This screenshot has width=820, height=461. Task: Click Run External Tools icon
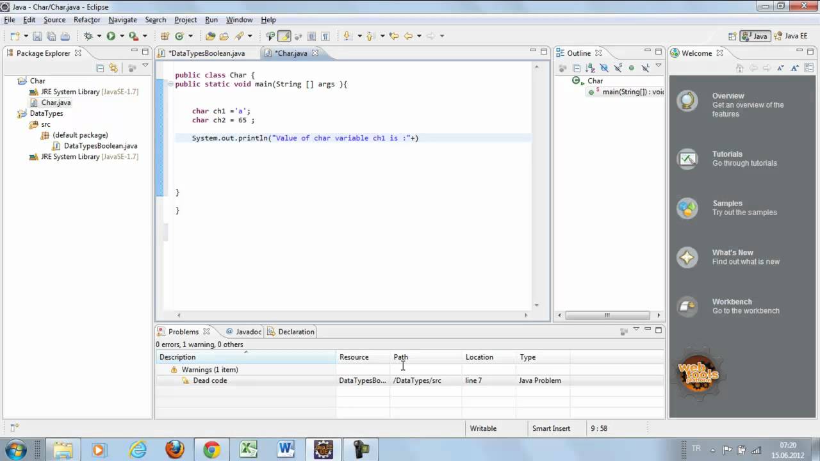coord(133,36)
